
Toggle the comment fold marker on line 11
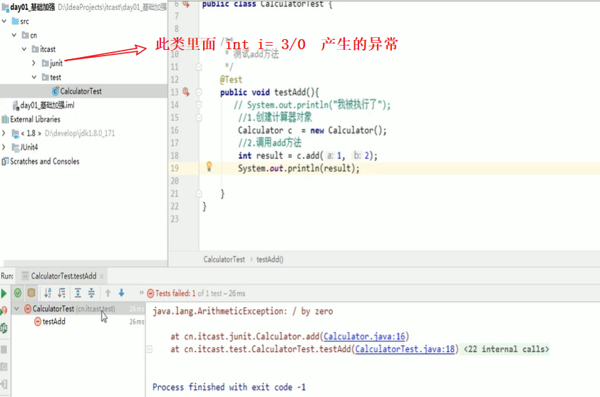pos(199,67)
